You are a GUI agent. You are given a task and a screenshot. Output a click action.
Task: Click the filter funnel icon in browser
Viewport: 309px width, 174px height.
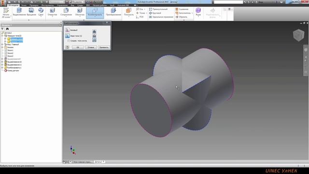[2, 29]
